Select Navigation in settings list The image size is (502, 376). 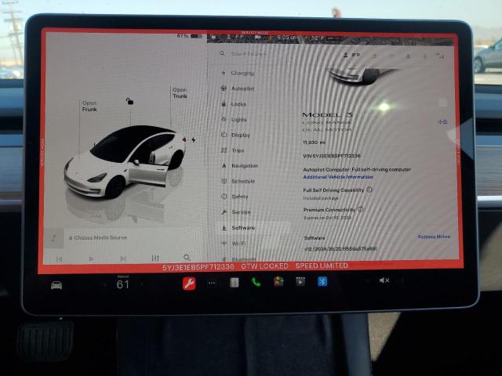click(239, 165)
